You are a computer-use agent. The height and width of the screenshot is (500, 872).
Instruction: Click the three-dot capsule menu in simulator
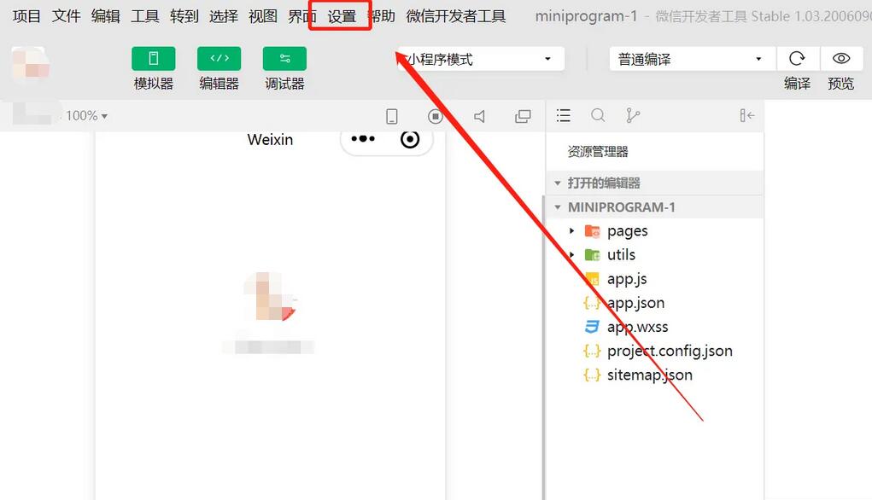[363, 139]
